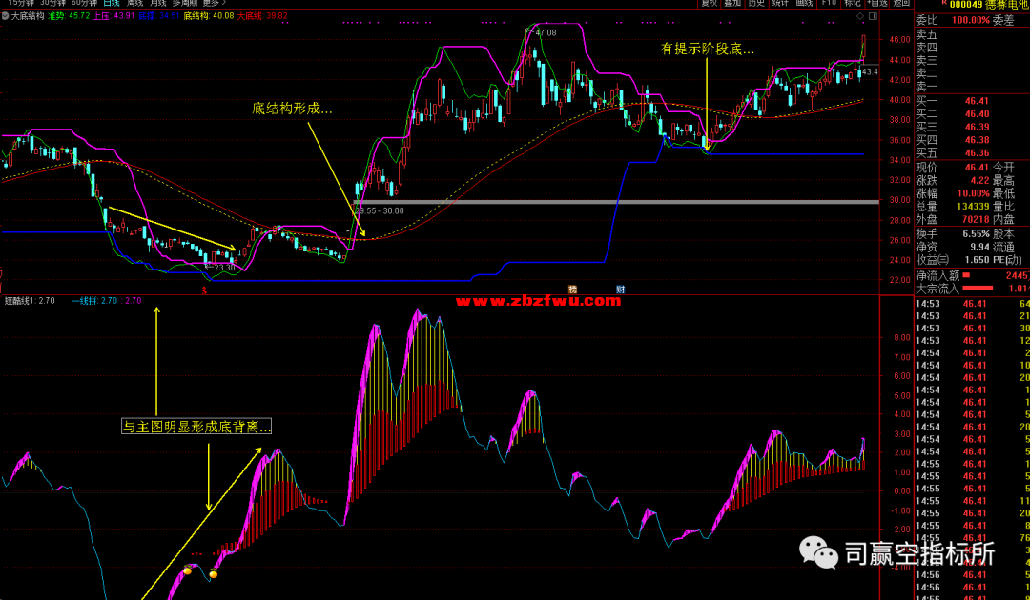Image resolution: width=1030 pixels, height=600 pixels.
Task: Open the 历史 history button
Action: pos(756,3)
